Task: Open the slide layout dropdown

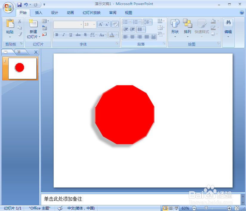Action: tap(46, 21)
